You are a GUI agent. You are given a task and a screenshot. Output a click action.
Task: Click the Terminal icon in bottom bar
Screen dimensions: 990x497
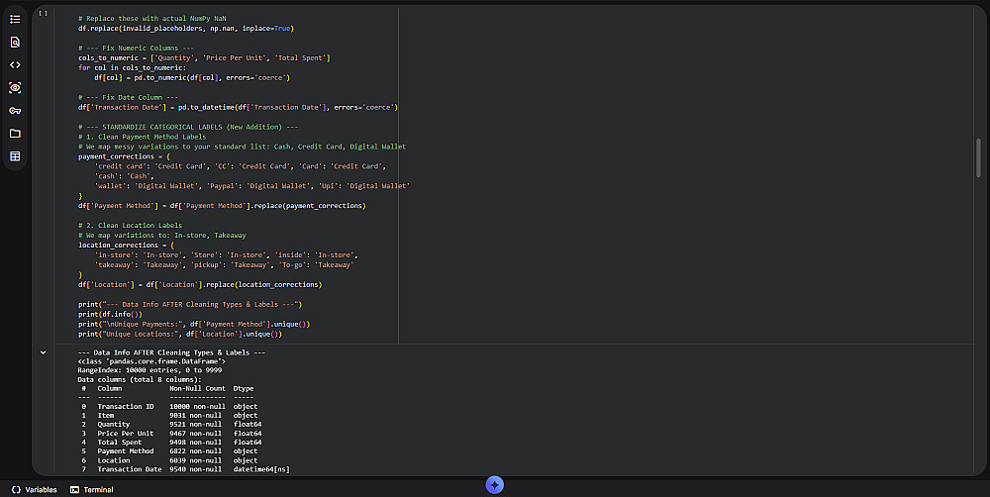74,489
